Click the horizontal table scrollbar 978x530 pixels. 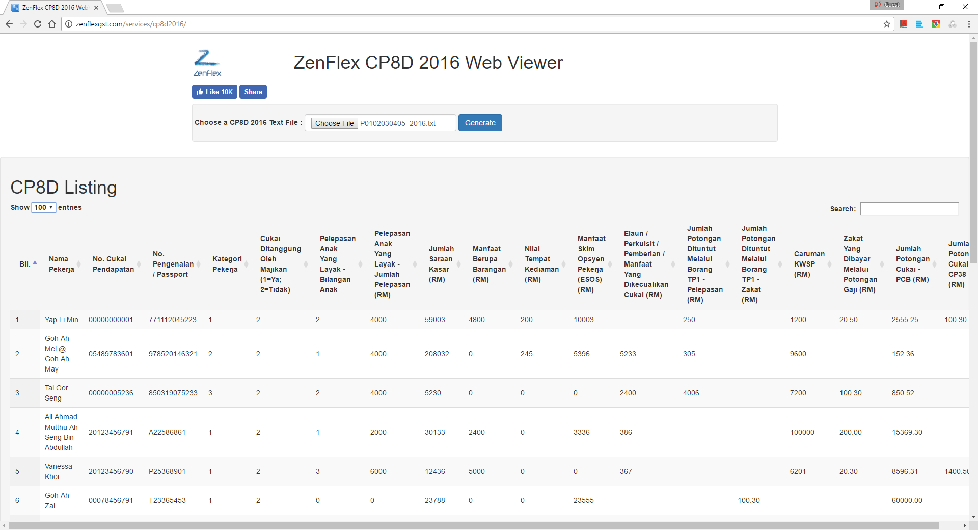(x=474, y=525)
